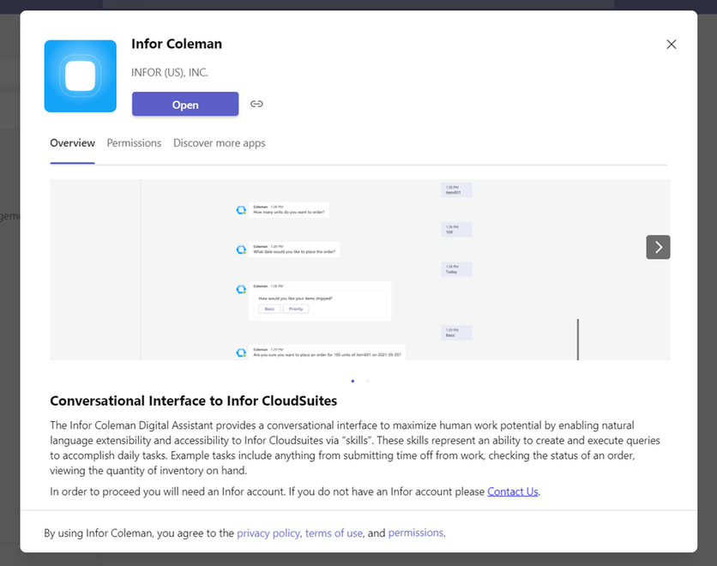Image resolution: width=717 pixels, height=566 pixels.
Task: Go to the Discover more apps tab
Action: [x=219, y=143]
